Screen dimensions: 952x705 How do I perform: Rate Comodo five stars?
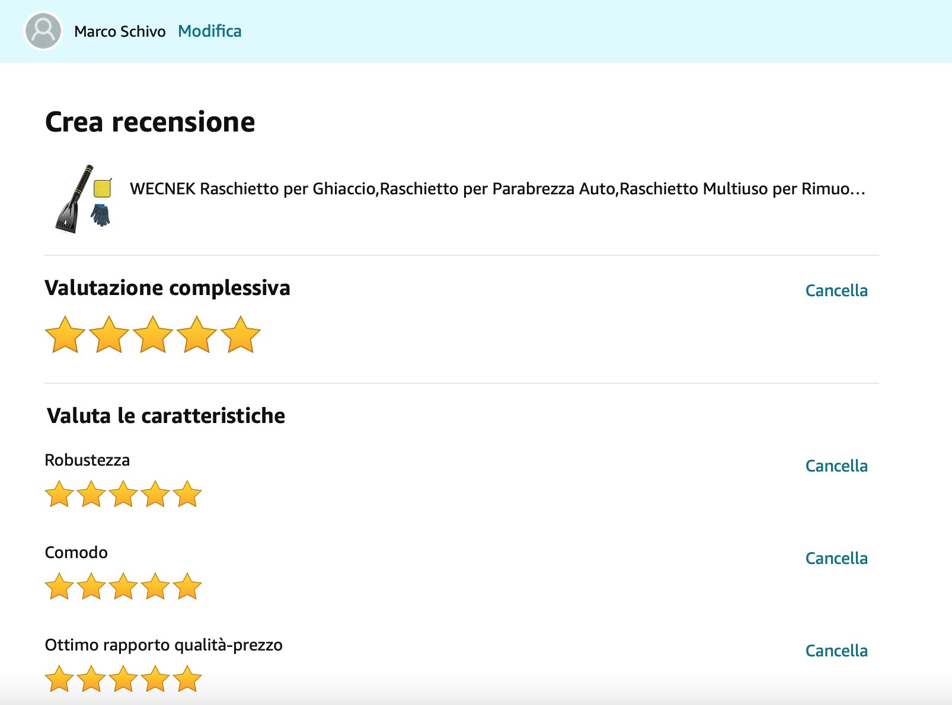click(x=187, y=587)
